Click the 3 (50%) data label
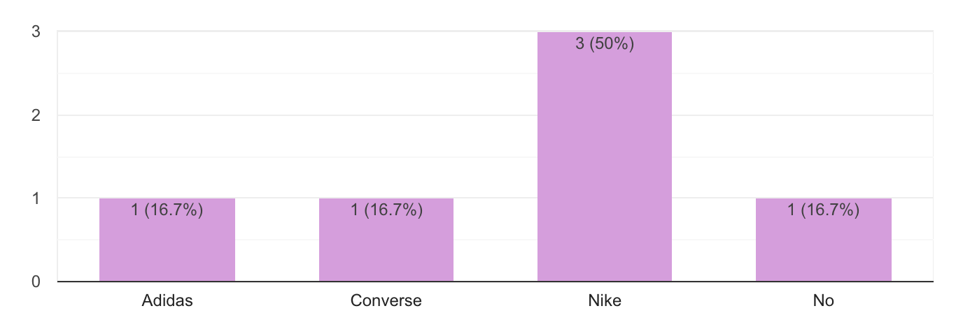The width and height of the screenshot is (956, 327). [x=605, y=45]
